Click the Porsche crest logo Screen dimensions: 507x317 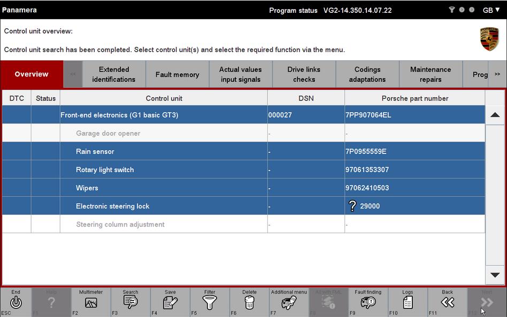pos(489,39)
